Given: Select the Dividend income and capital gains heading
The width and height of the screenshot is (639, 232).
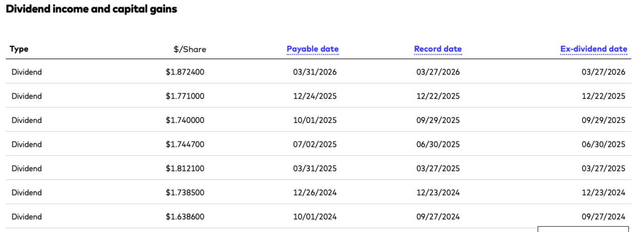Looking at the screenshot, I should [x=92, y=10].
